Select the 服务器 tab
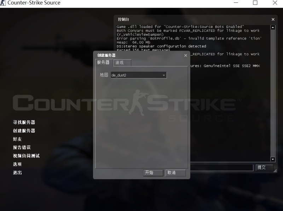This screenshot has height=211, width=283. tap(104, 63)
